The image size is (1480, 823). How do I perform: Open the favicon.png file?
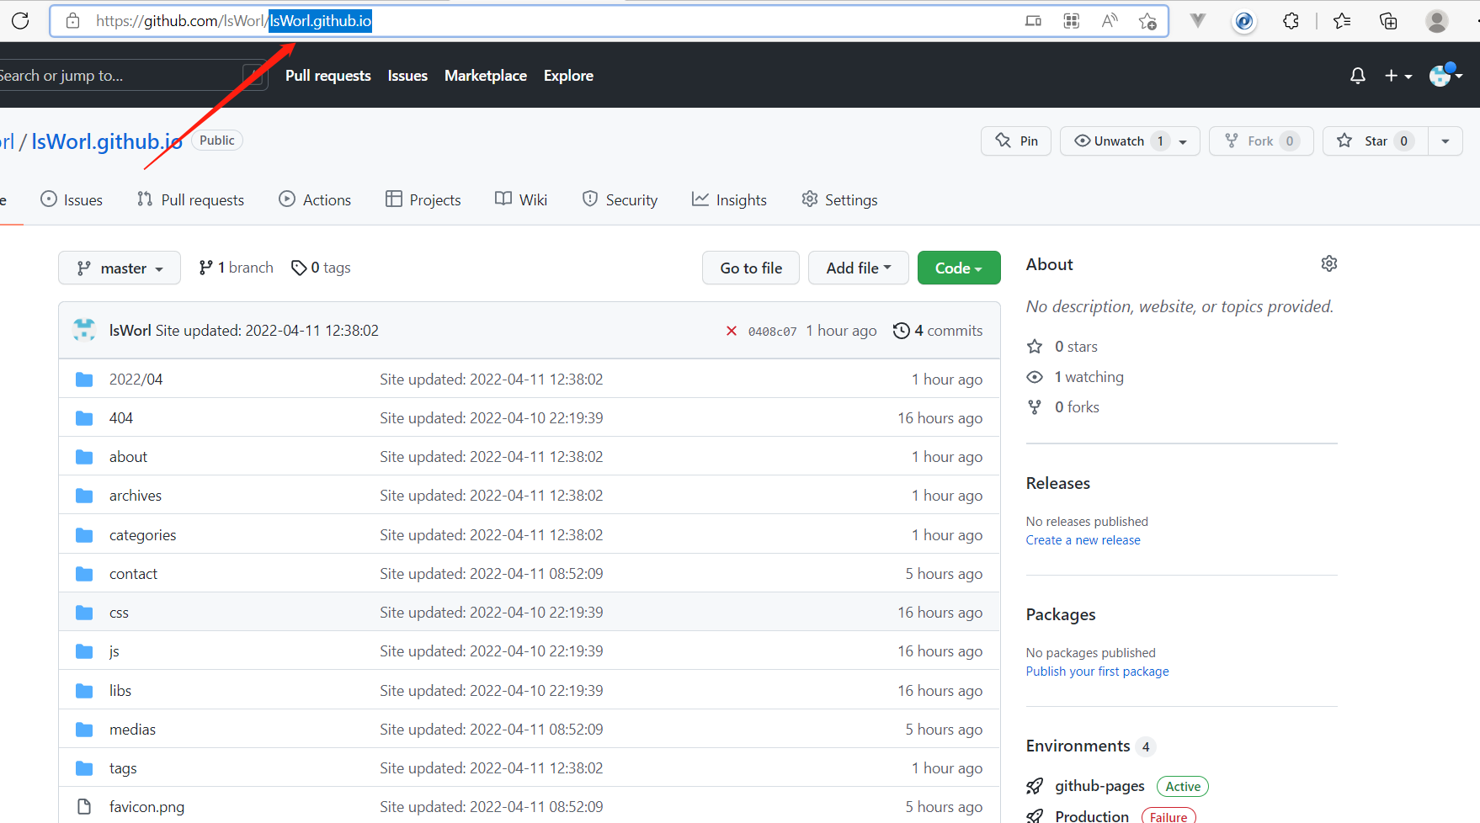[x=146, y=807]
